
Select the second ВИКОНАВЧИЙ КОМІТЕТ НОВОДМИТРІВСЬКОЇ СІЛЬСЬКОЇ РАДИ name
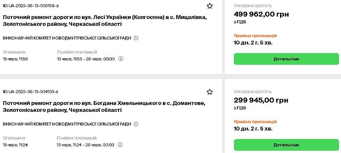click(67, 124)
